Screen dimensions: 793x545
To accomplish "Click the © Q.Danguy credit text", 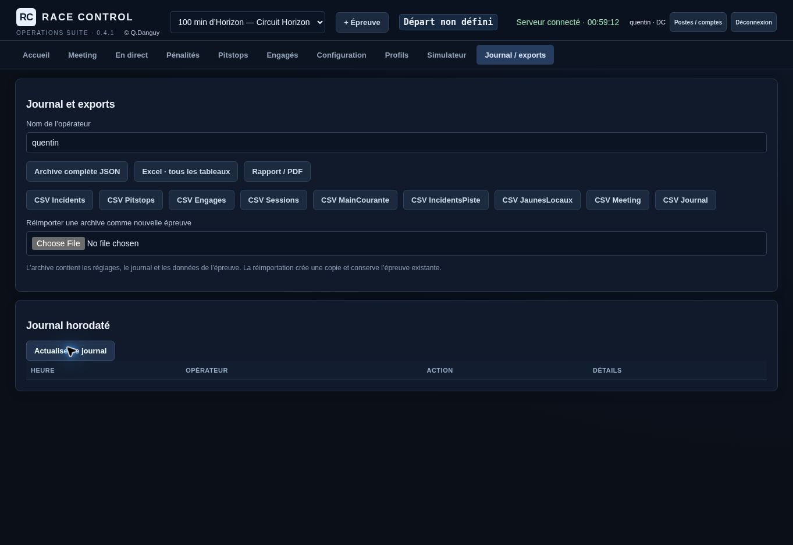I will [142, 33].
